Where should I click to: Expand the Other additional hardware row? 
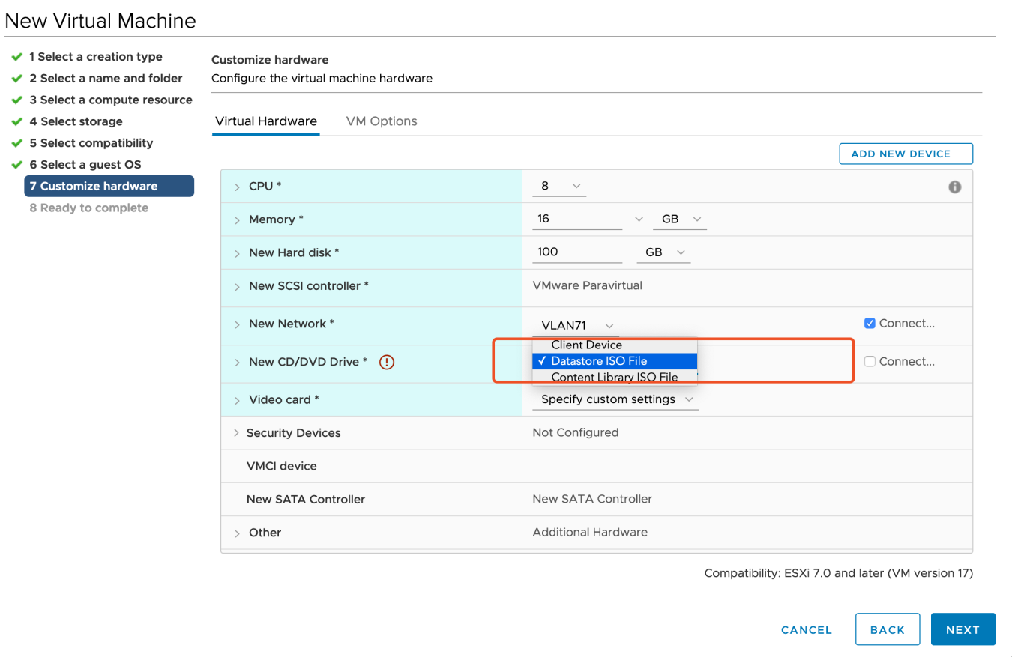[237, 533]
